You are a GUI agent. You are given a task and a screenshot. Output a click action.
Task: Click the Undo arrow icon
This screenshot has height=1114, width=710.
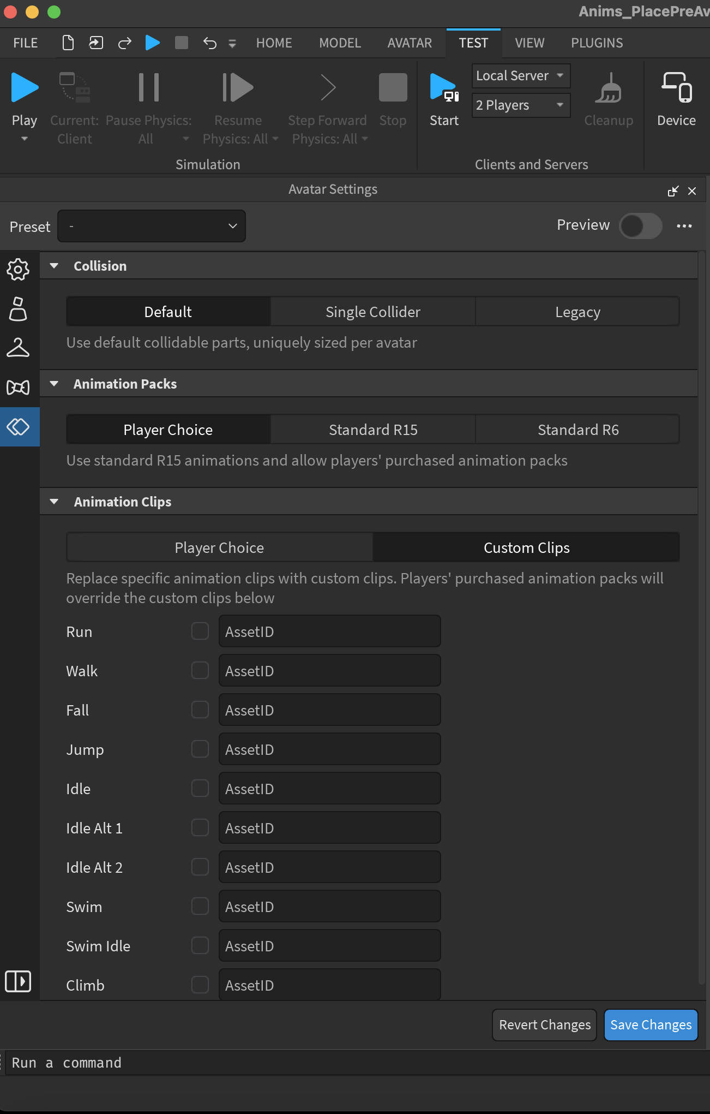tap(210, 43)
